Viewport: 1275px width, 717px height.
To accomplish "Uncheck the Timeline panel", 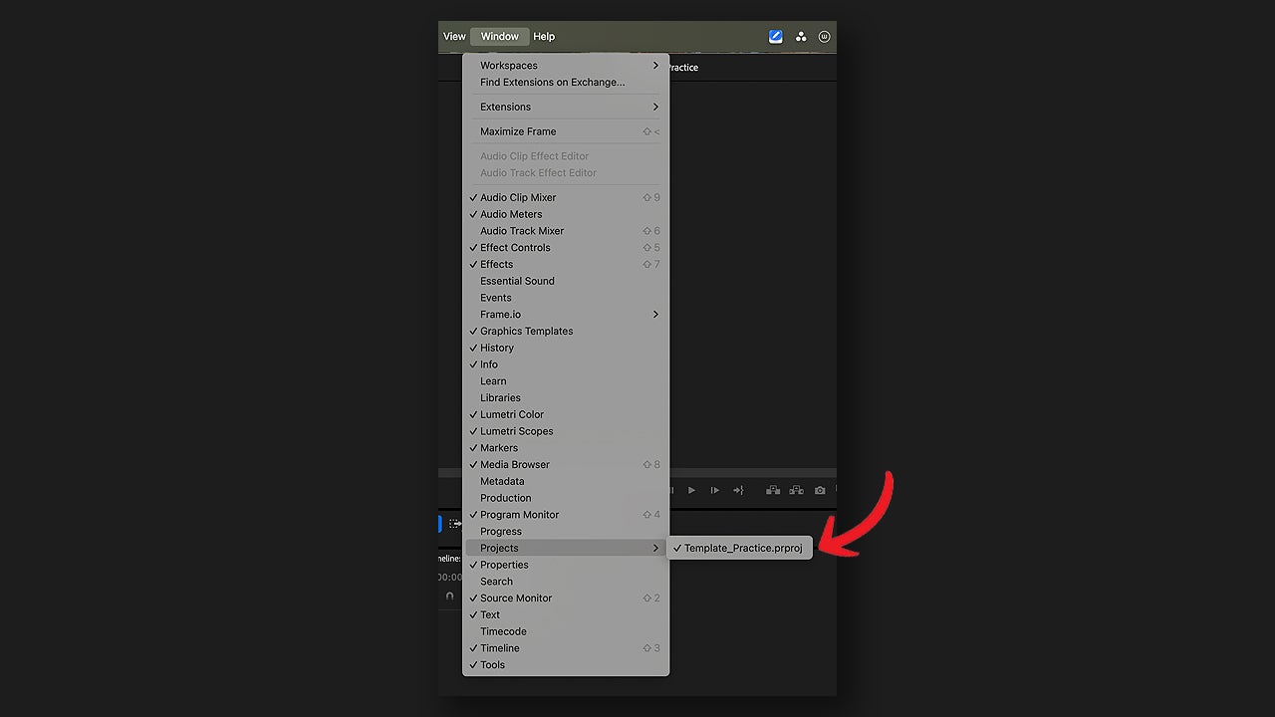I will click(566, 648).
